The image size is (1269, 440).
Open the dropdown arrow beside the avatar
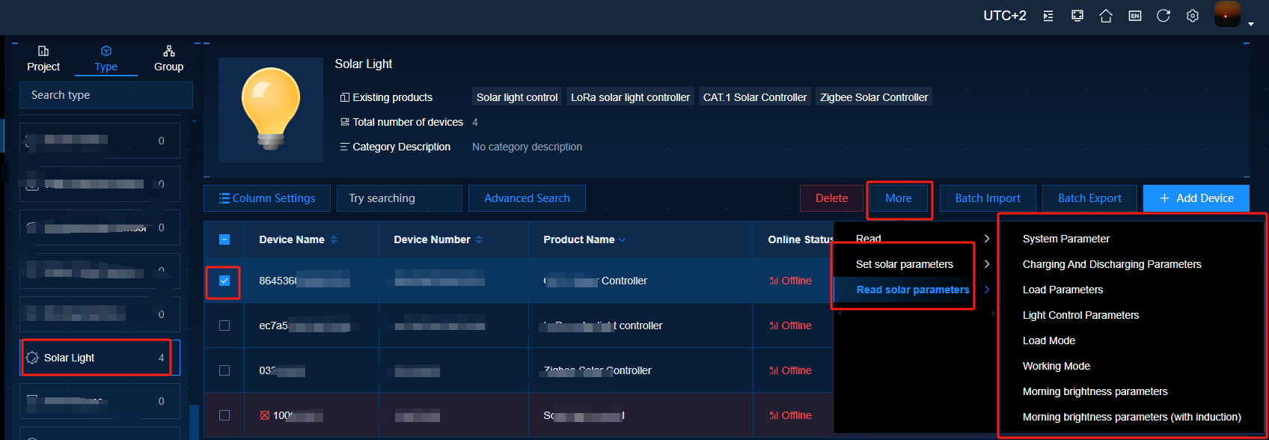pos(1251,24)
